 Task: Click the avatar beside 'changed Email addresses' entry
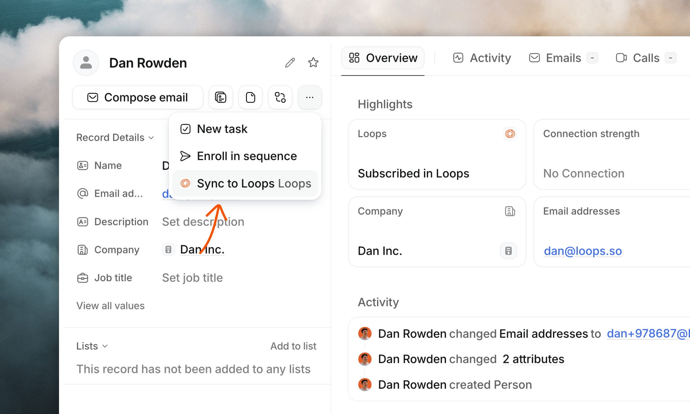coord(365,333)
